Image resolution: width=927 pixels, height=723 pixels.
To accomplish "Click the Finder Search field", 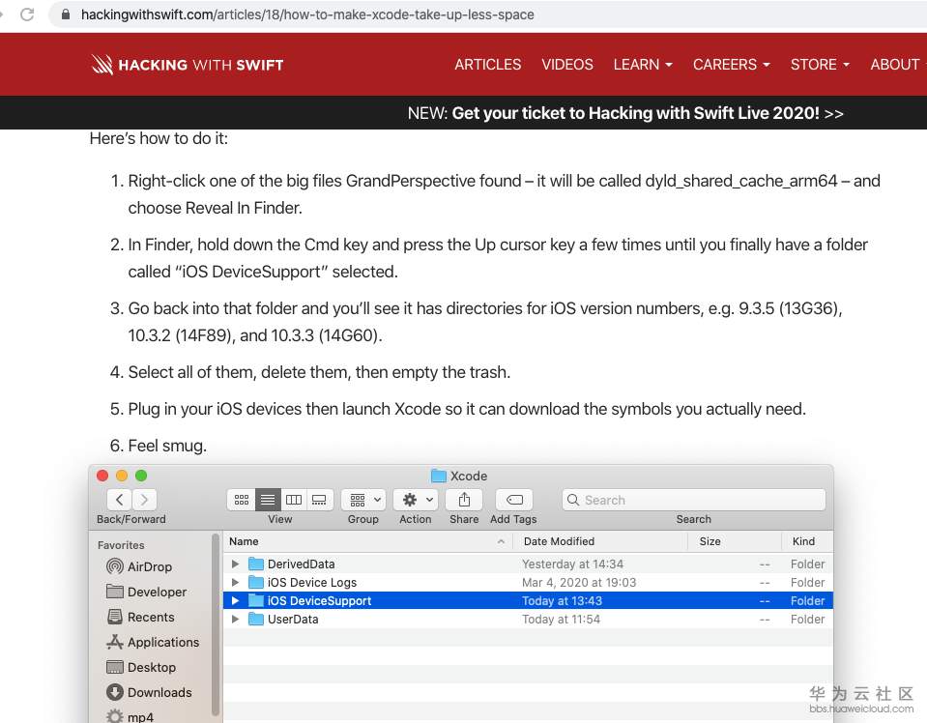I will (693, 500).
